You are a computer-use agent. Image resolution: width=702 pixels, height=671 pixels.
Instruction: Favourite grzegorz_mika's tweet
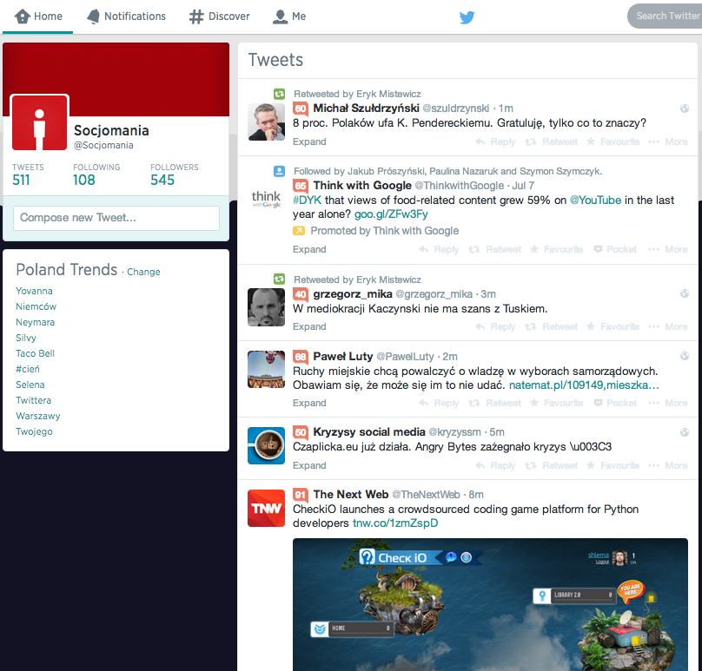[x=613, y=327]
